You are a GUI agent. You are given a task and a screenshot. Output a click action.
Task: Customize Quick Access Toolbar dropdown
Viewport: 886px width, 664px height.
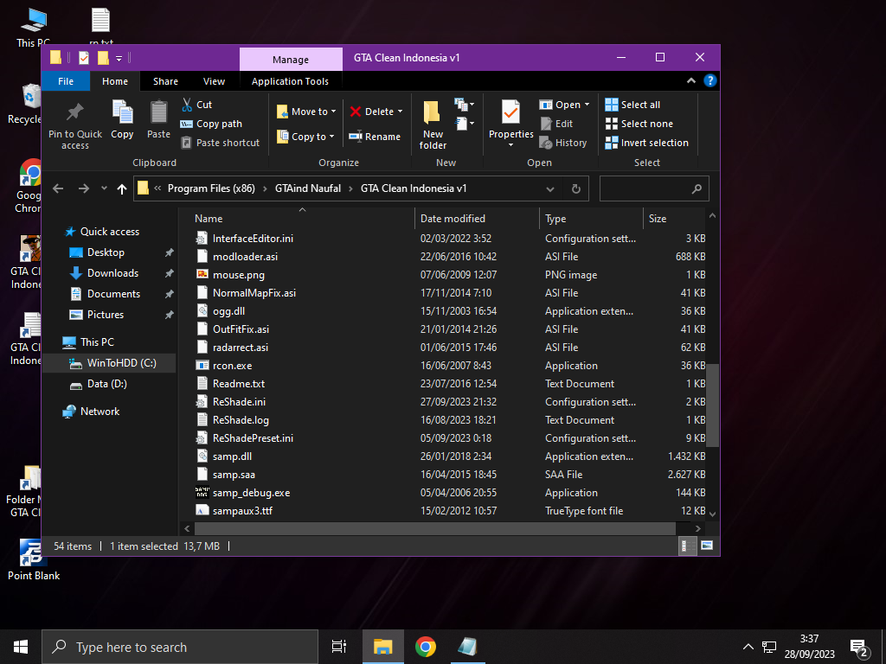click(119, 58)
